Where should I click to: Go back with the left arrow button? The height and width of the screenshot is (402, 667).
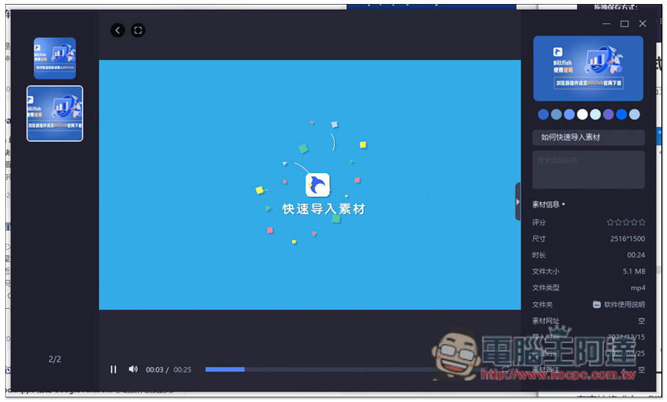(118, 30)
